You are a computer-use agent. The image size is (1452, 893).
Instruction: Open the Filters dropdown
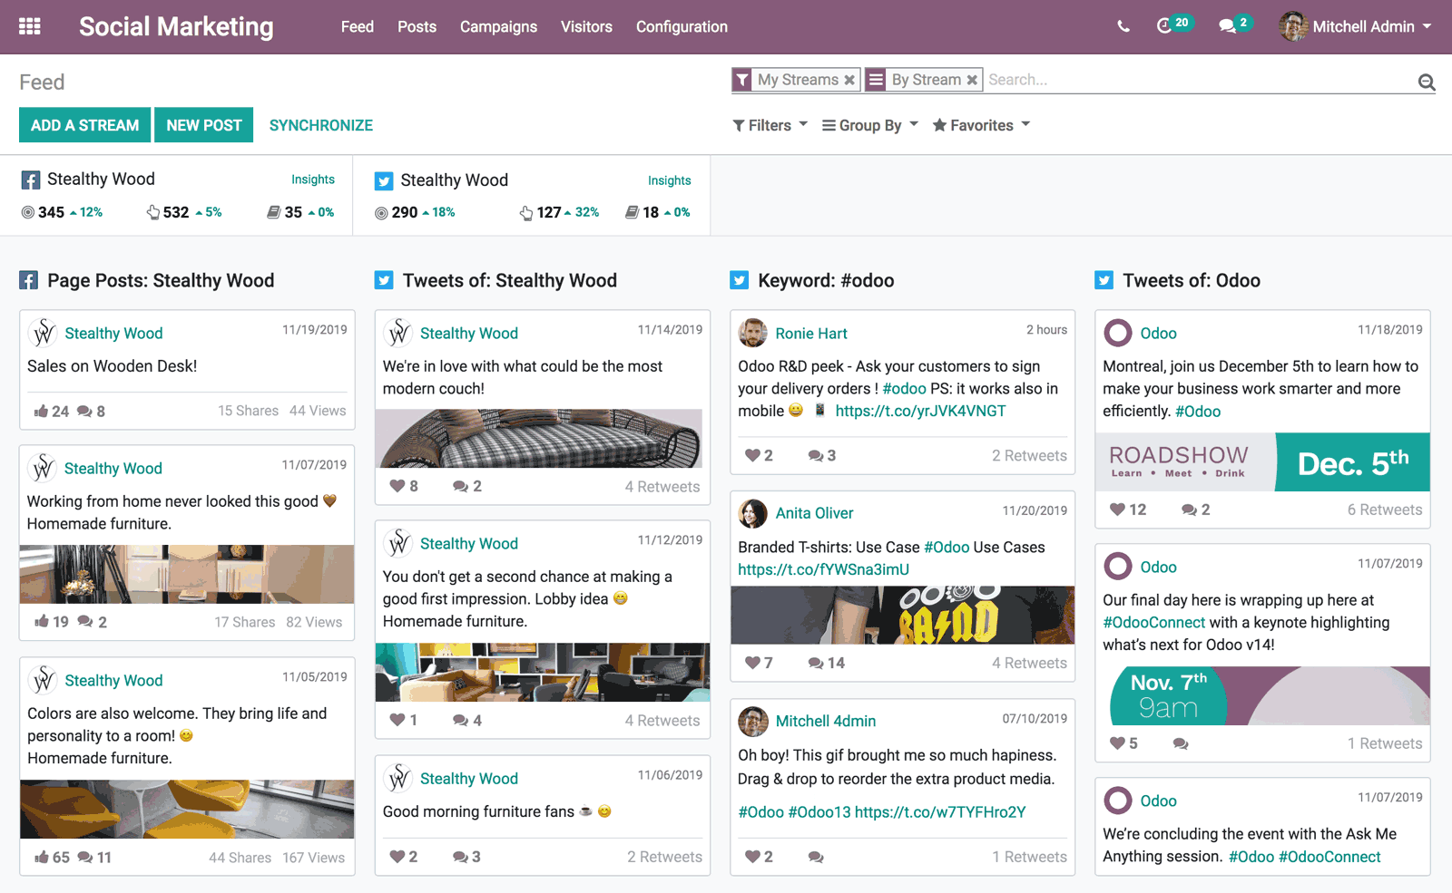[768, 125]
